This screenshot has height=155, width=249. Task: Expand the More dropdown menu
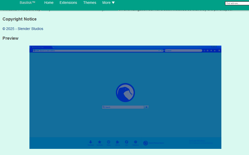(x=109, y=3)
